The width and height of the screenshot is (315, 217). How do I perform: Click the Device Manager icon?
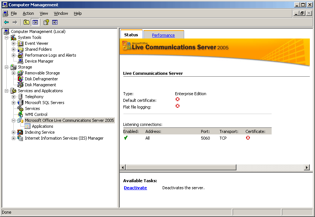(x=20, y=61)
